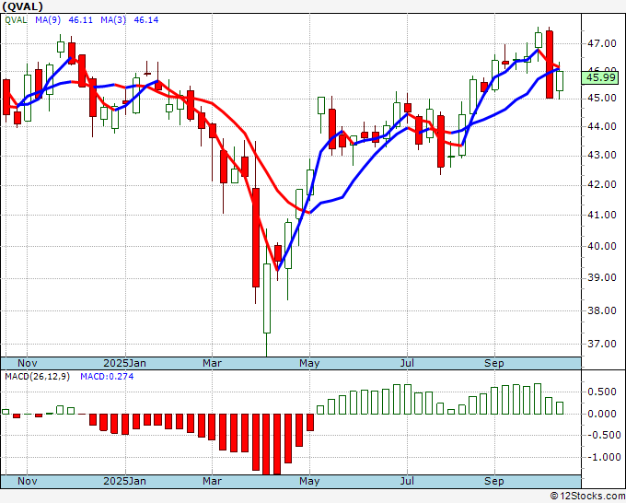The width and height of the screenshot is (626, 503).
Task: Click the MACD(26,12,9) indicator label
Action: (x=37, y=377)
